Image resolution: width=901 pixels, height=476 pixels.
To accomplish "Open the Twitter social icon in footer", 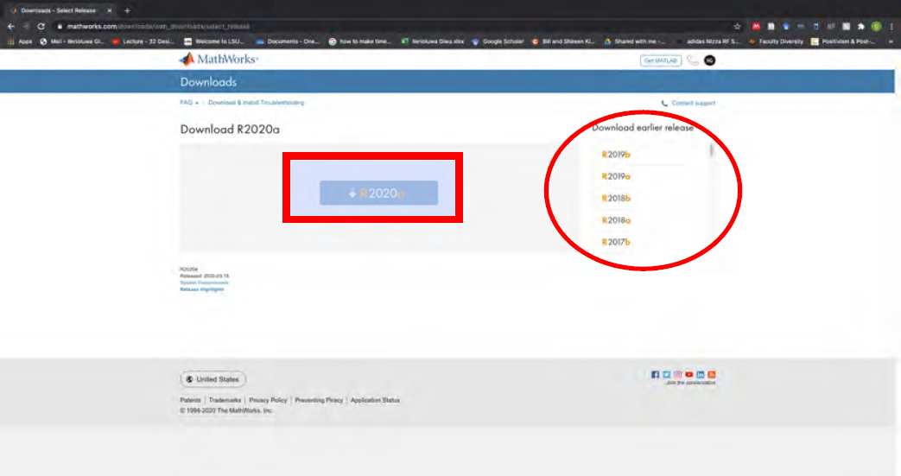I will [x=667, y=375].
